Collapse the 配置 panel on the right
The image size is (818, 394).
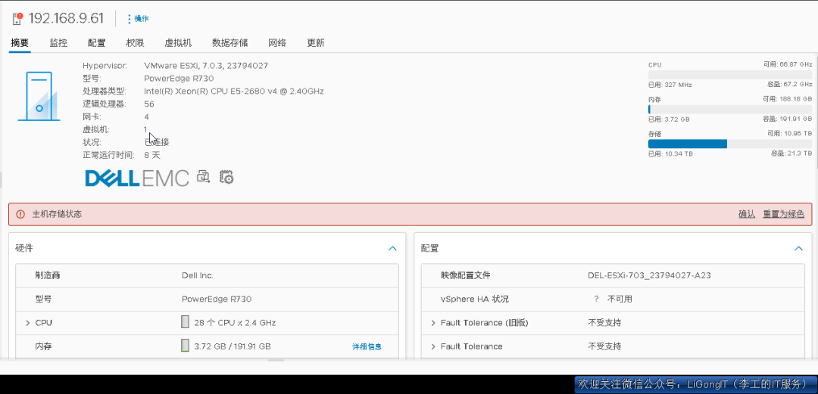coord(799,249)
